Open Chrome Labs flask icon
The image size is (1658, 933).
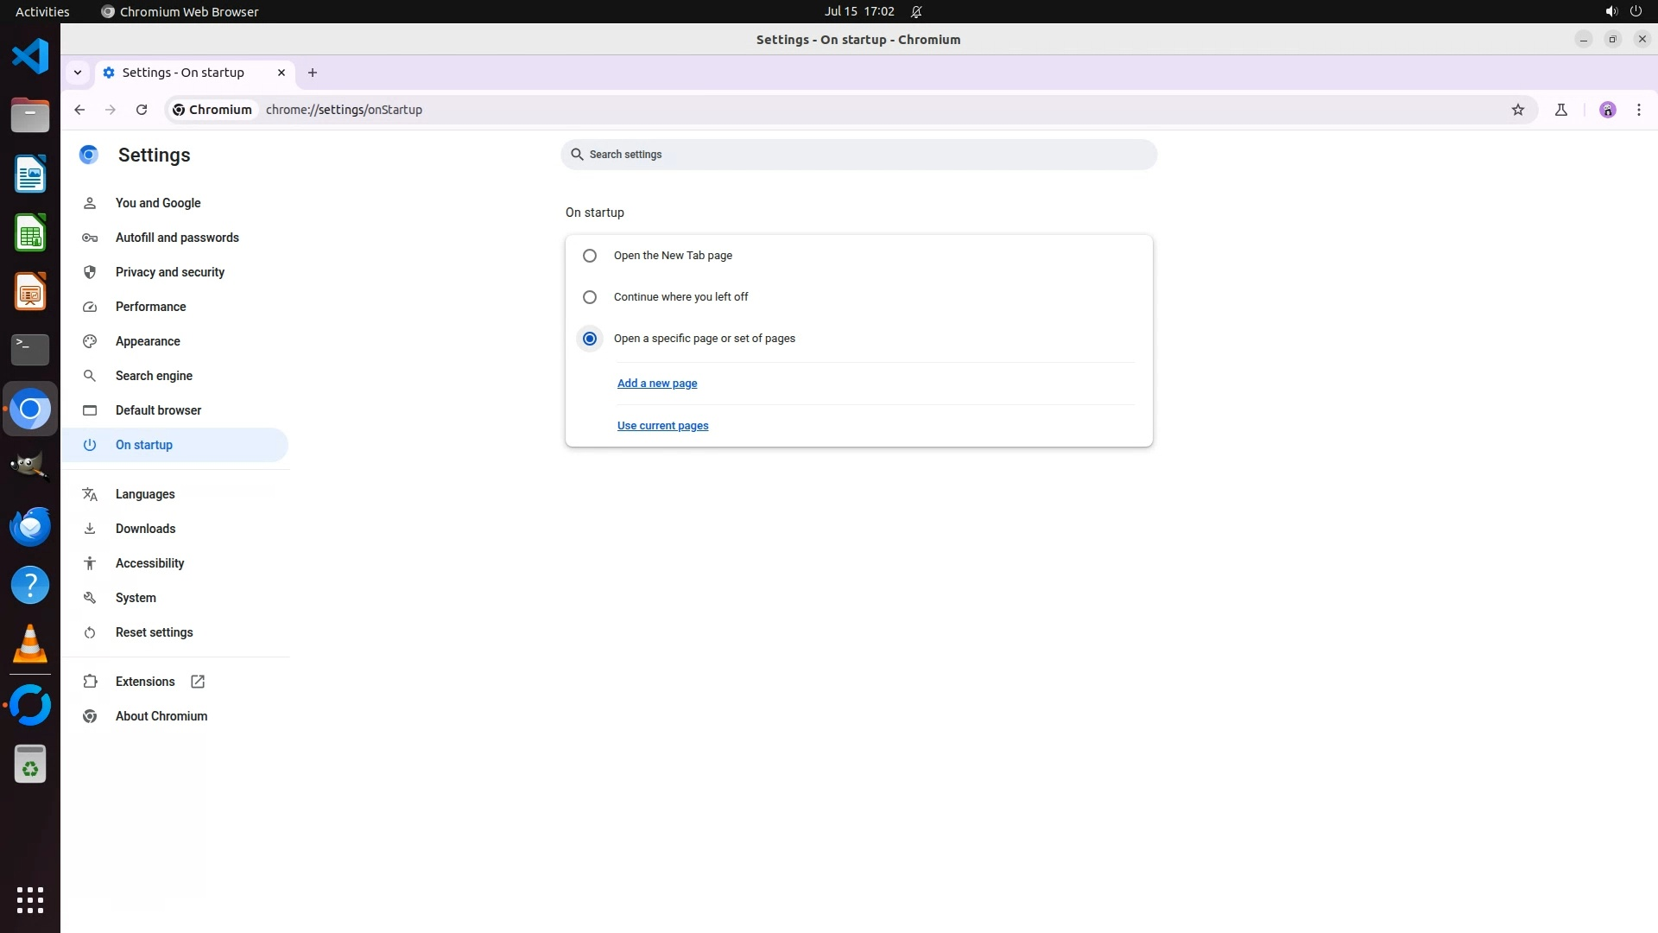pyautogui.click(x=1560, y=110)
